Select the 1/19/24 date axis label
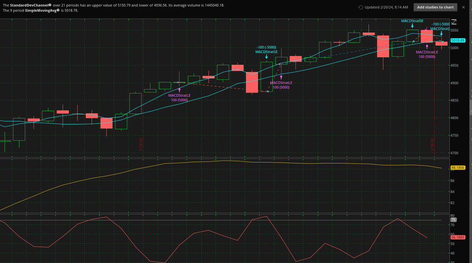 pos(140,145)
